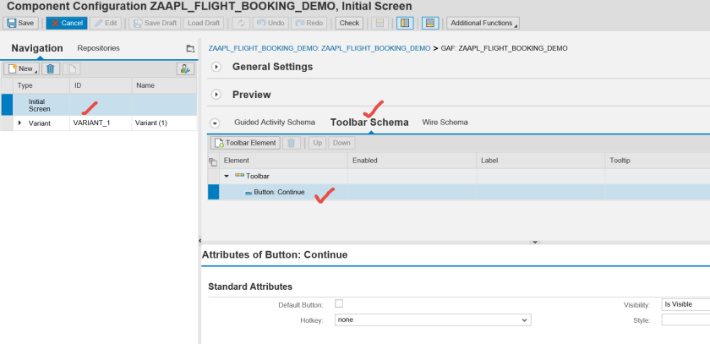Switch to the Wire Schema tab
710x344 pixels.
tap(445, 123)
